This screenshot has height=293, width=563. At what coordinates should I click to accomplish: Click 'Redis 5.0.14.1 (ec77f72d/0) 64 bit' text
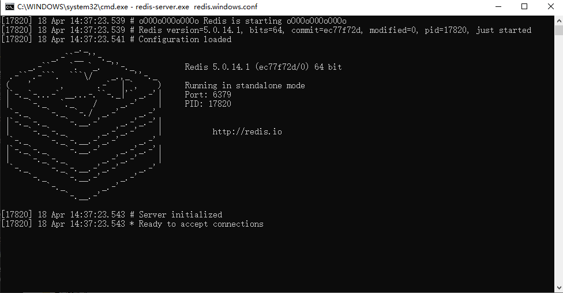coord(263,67)
